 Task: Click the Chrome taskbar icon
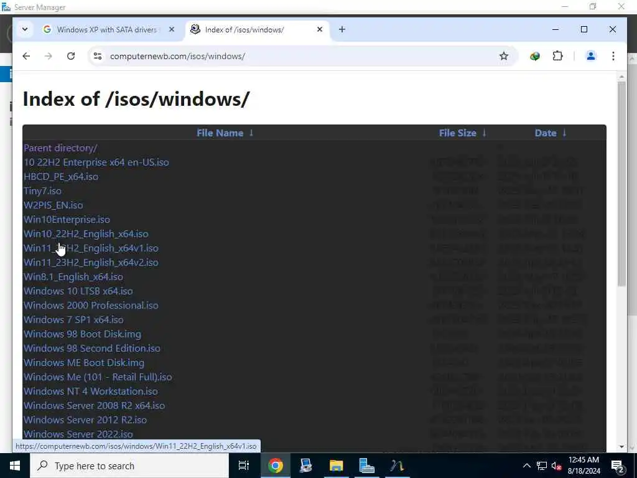pyautogui.click(x=275, y=466)
